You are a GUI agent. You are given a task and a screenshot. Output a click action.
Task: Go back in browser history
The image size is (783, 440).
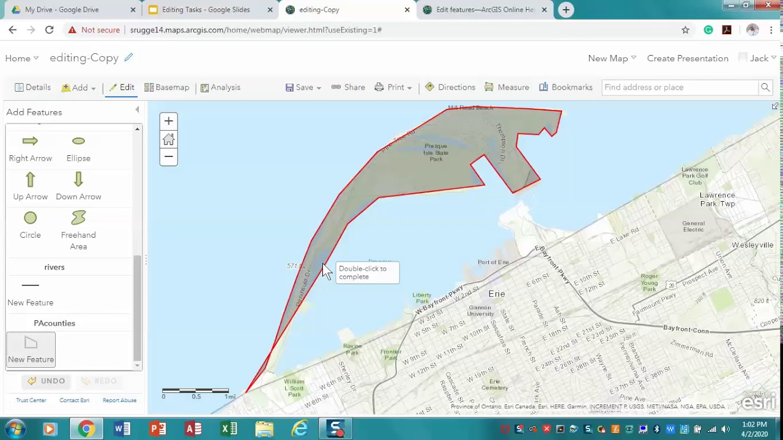[13, 29]
